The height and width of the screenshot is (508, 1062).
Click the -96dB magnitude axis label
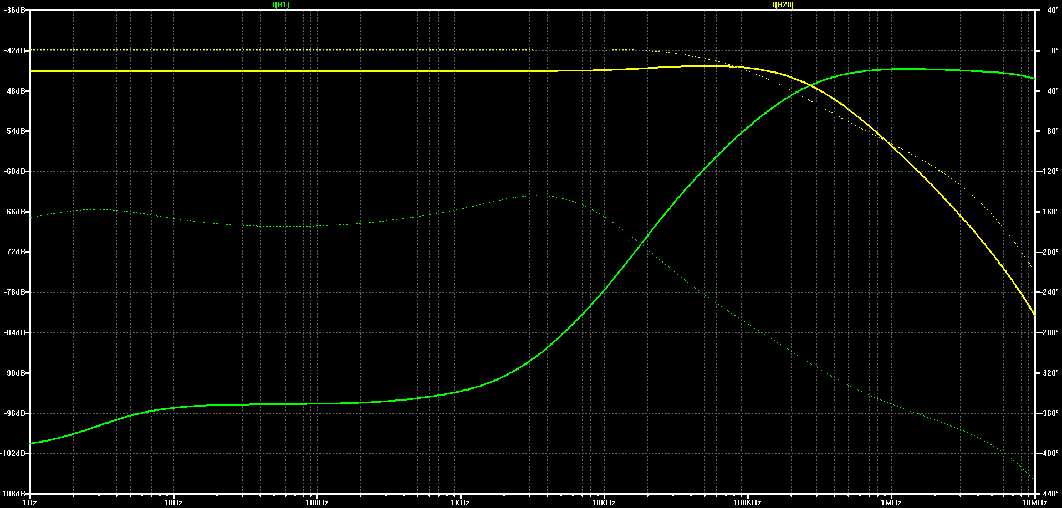(15, 413)
